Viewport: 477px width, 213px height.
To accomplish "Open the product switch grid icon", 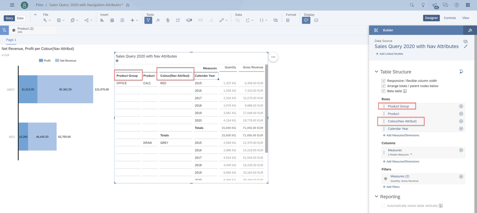I will (468, 5).
